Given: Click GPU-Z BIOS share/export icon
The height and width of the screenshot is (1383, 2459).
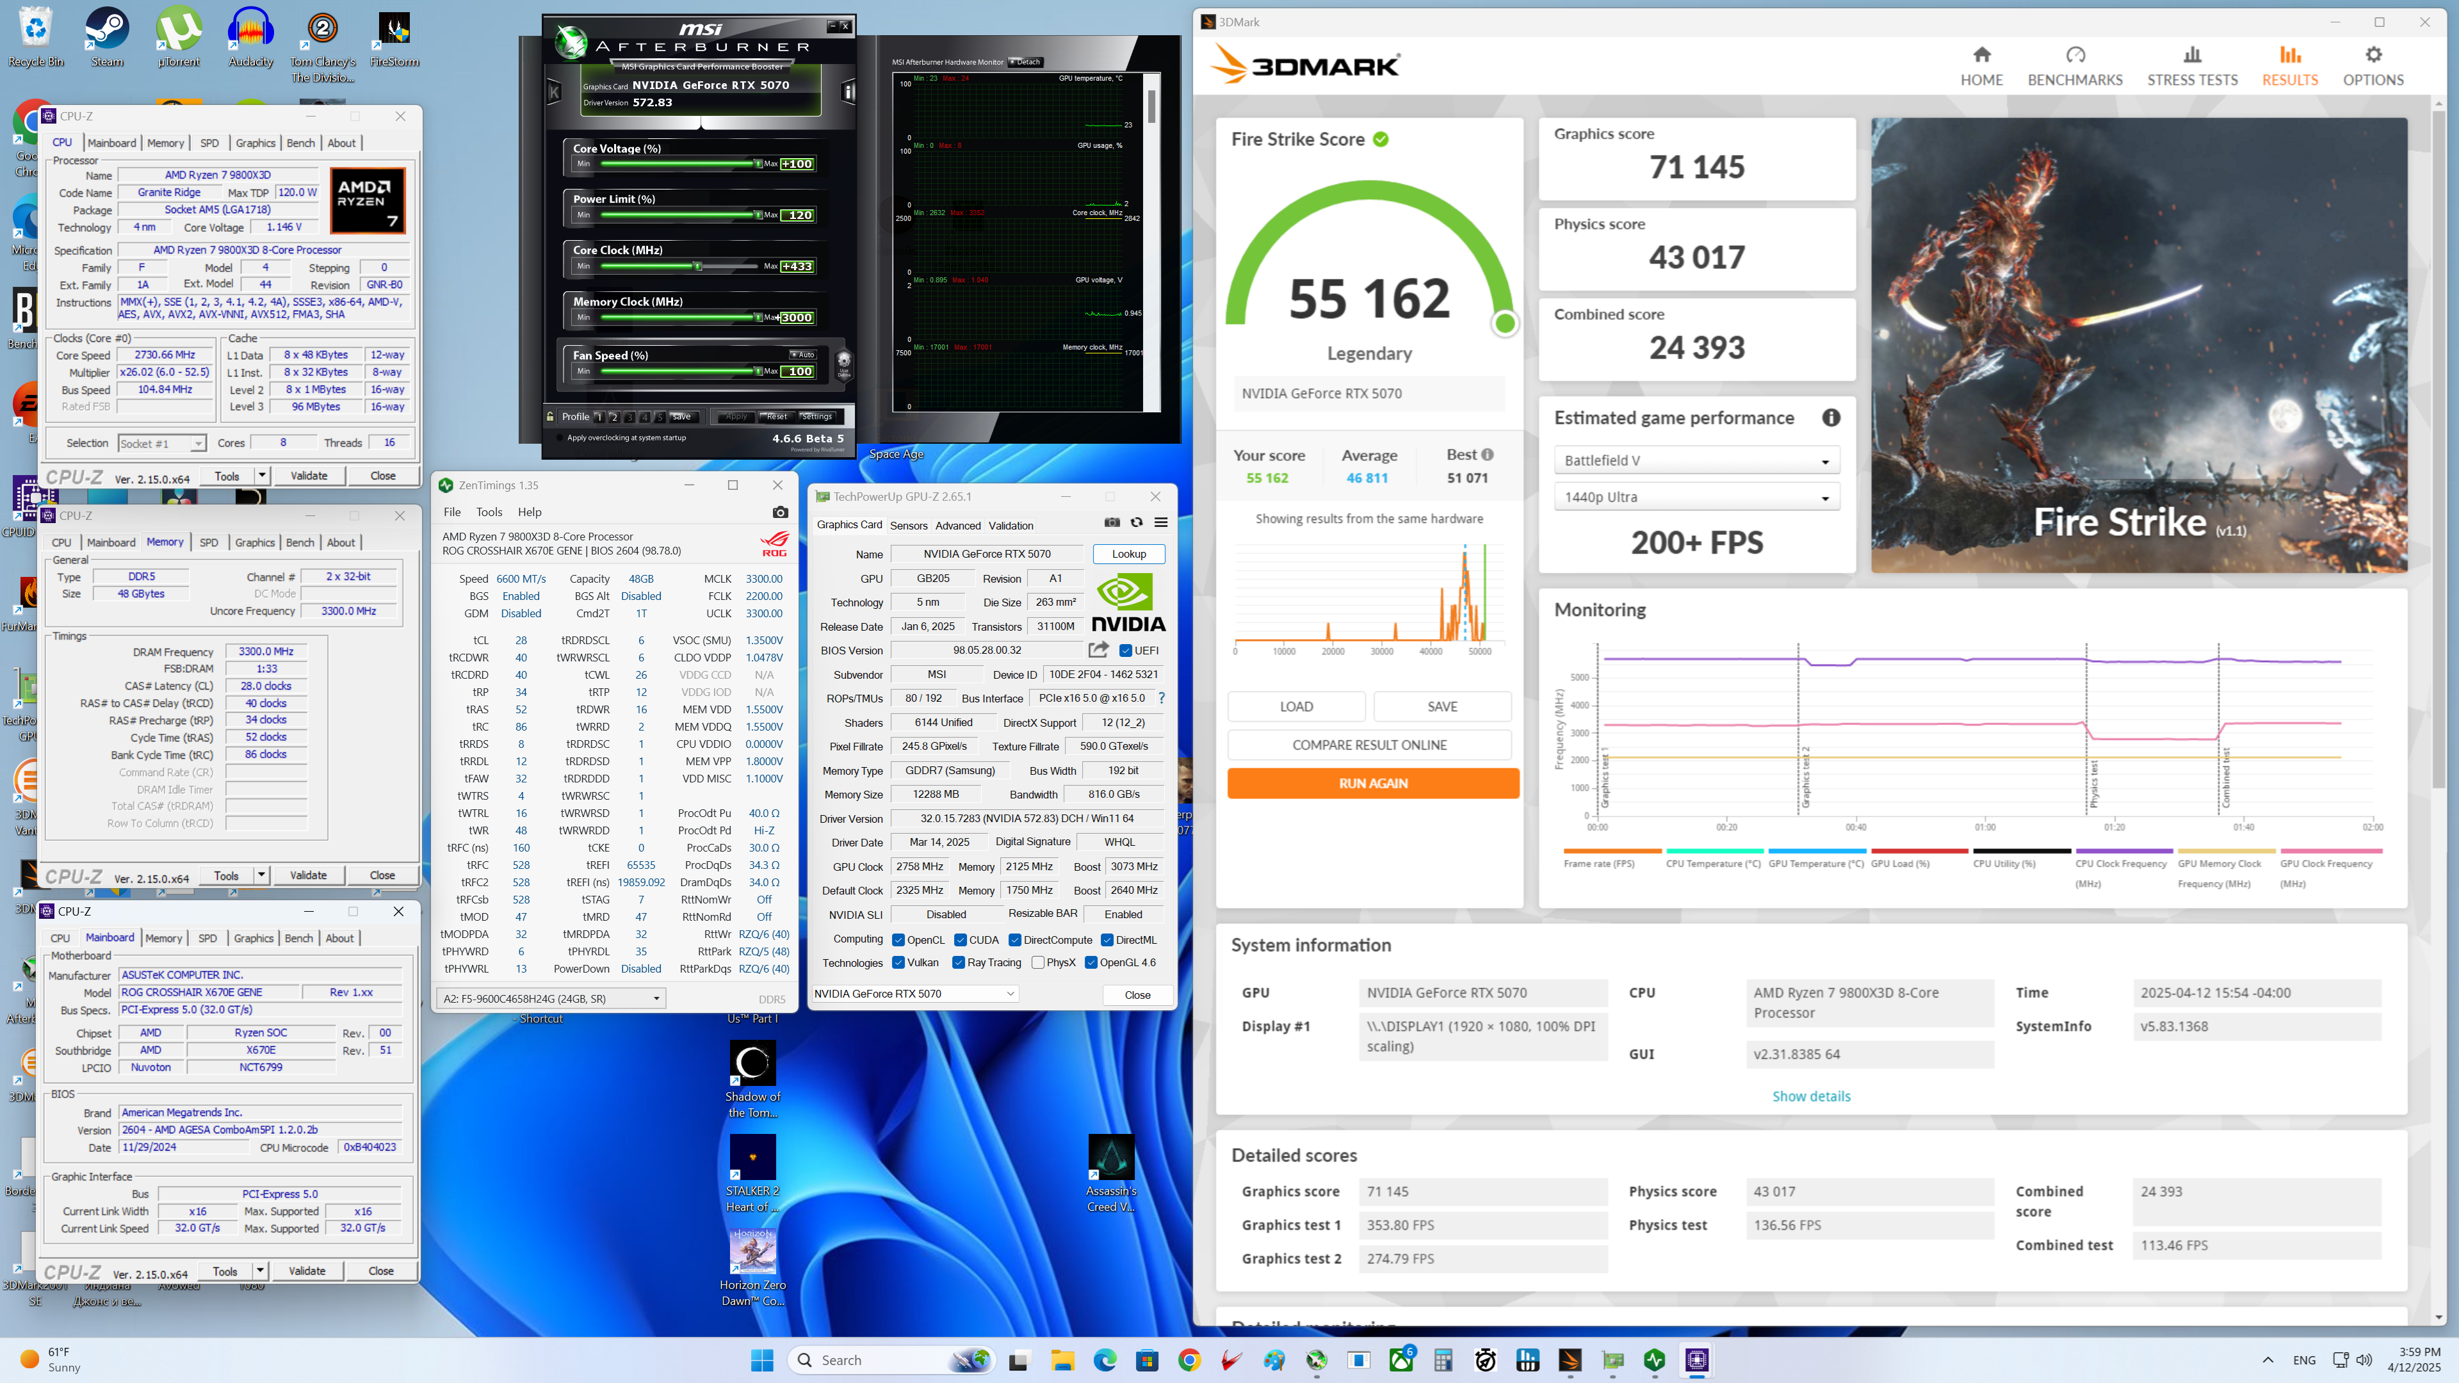Looking at the screenshot, I should point(1099,649).
